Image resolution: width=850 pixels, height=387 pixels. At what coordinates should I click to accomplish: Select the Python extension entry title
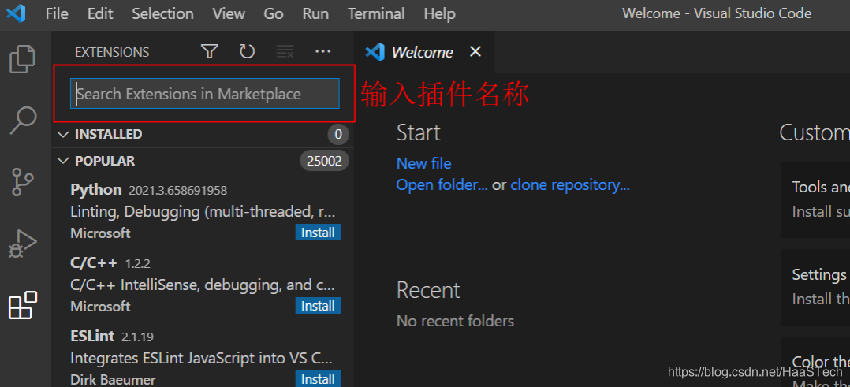(x=96, y=190)
